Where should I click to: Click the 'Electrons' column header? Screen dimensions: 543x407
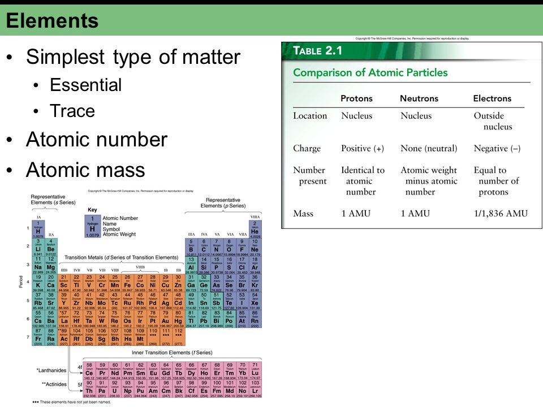[492, 98]
